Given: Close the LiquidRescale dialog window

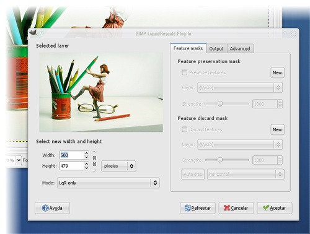Looking at the screenshot, I should point(293,33).
